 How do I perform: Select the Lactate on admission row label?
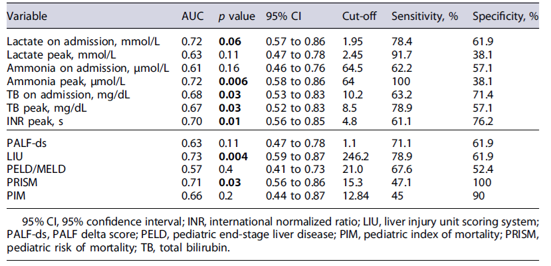(84, 41)
